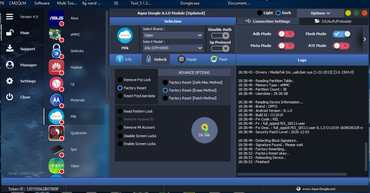Viewport: 370px width, 193px height.
Task: Click the Main unlock padlock icon
Action: pos(10,32)
